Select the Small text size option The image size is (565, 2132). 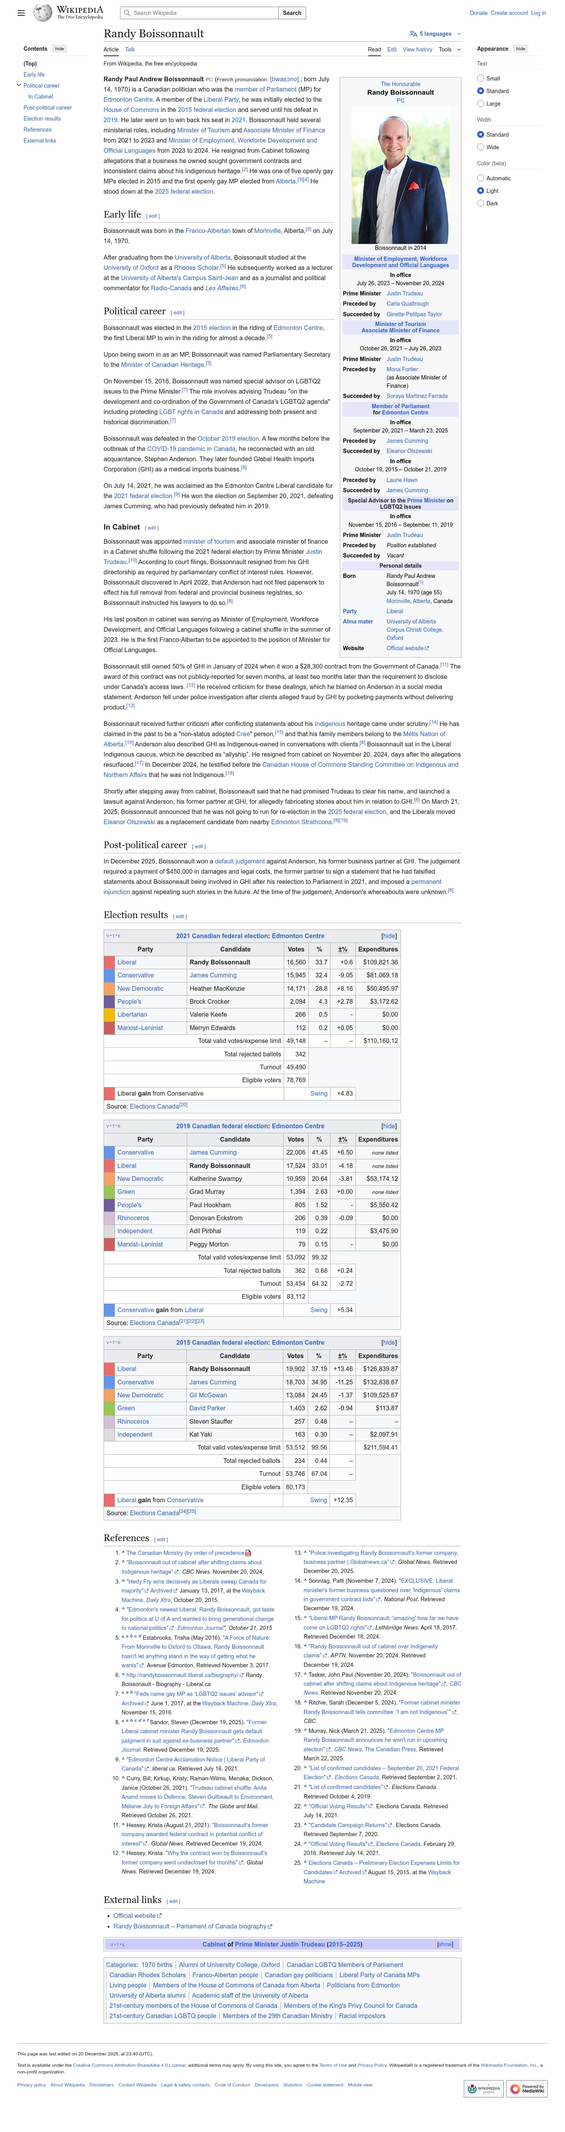pyautogui.click(x=481, y=79)
